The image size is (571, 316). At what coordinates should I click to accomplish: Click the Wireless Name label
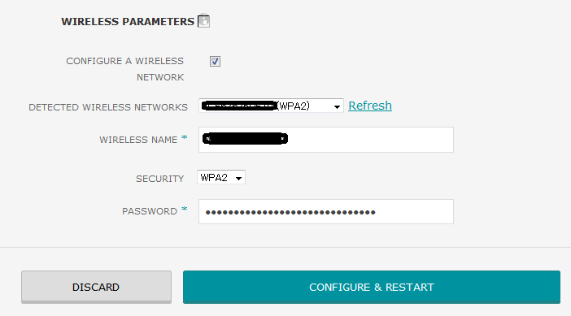tap(138, 140)
